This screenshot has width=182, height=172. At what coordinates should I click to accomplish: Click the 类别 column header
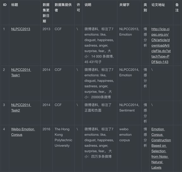pos(145,8)
